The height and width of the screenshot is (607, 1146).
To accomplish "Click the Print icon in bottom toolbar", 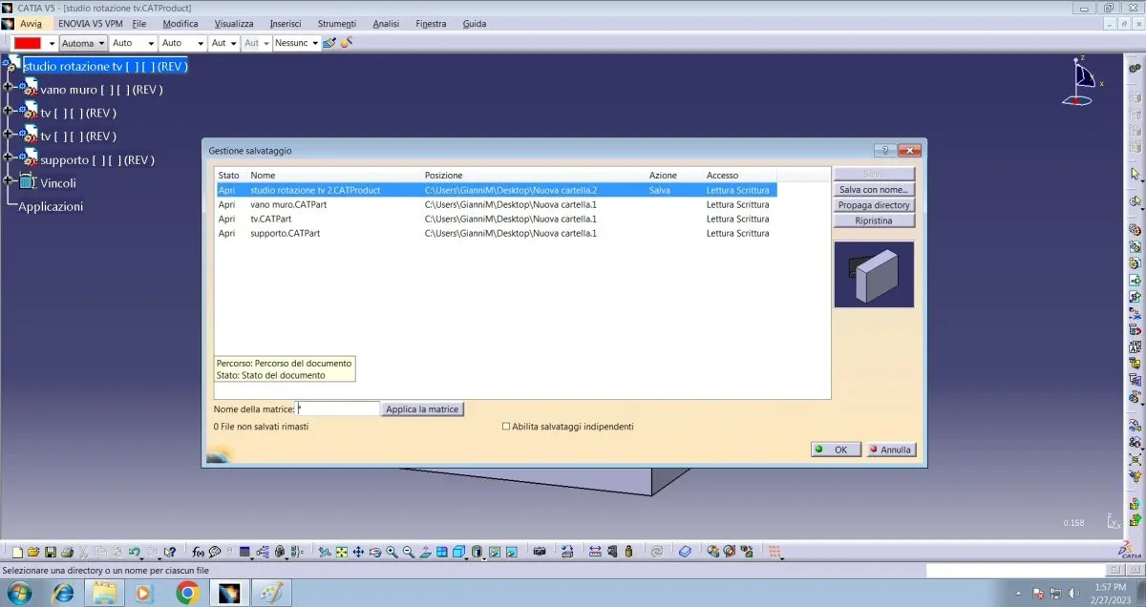I will pyautogui.click(x=67, y=552).
